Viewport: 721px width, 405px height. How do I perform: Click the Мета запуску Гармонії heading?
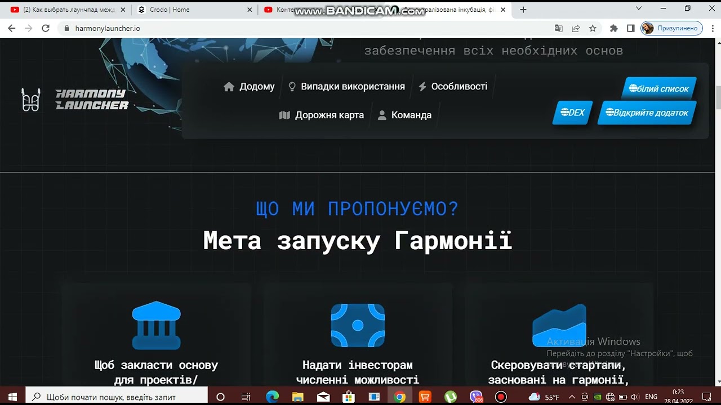pyautogui.click(x=358, y=241)
